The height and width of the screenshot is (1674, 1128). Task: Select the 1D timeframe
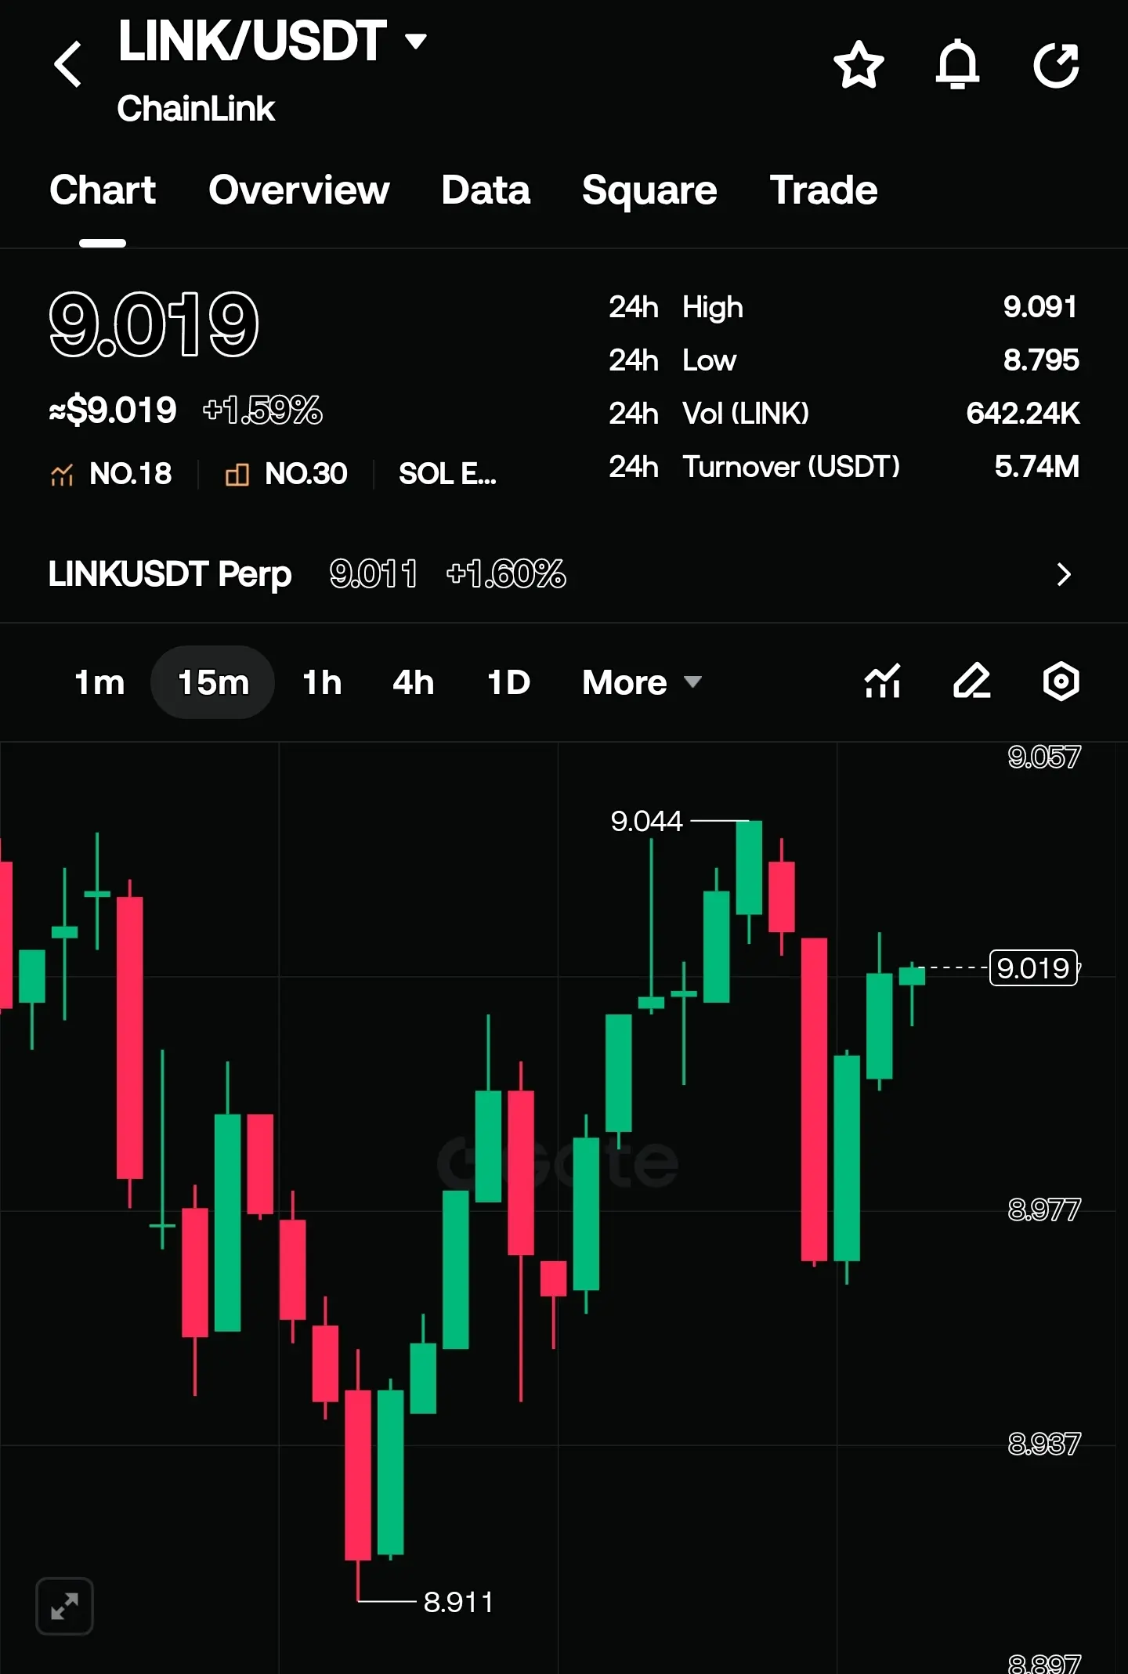(508, 682)
